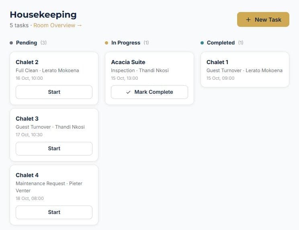
Task: Start the Chalet 3 Guest Turnover task
Action: tap(54, 148)
